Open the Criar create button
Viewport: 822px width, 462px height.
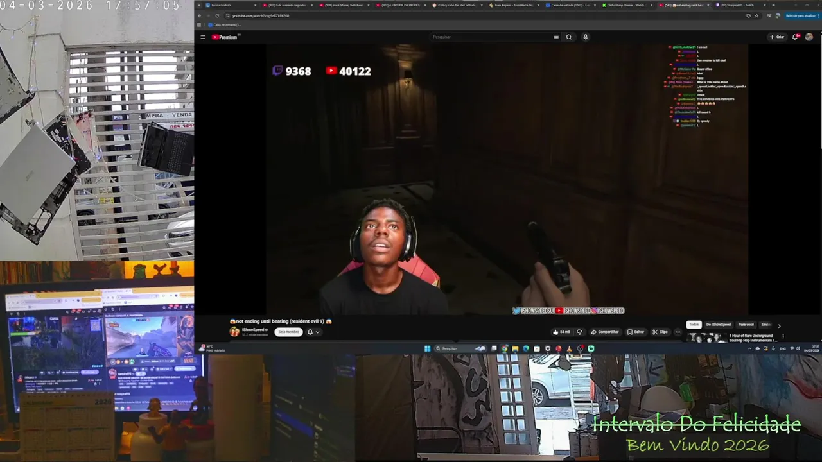777,37
